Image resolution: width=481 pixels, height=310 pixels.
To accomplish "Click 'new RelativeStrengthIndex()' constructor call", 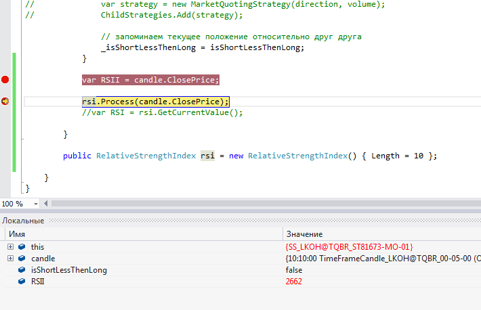I will [x=293, y=156].
